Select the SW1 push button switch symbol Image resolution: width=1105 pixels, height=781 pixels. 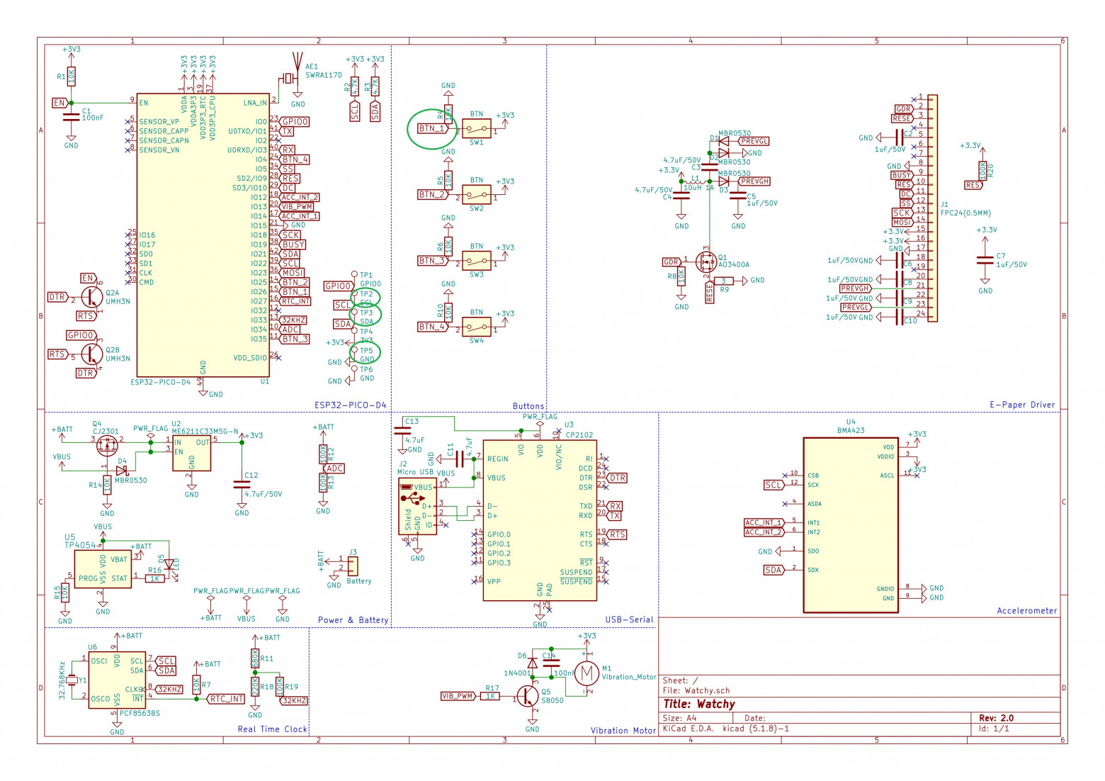click(x=476, y=128)
